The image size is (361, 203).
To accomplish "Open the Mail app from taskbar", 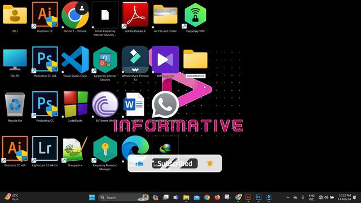I will click(197, 197).
